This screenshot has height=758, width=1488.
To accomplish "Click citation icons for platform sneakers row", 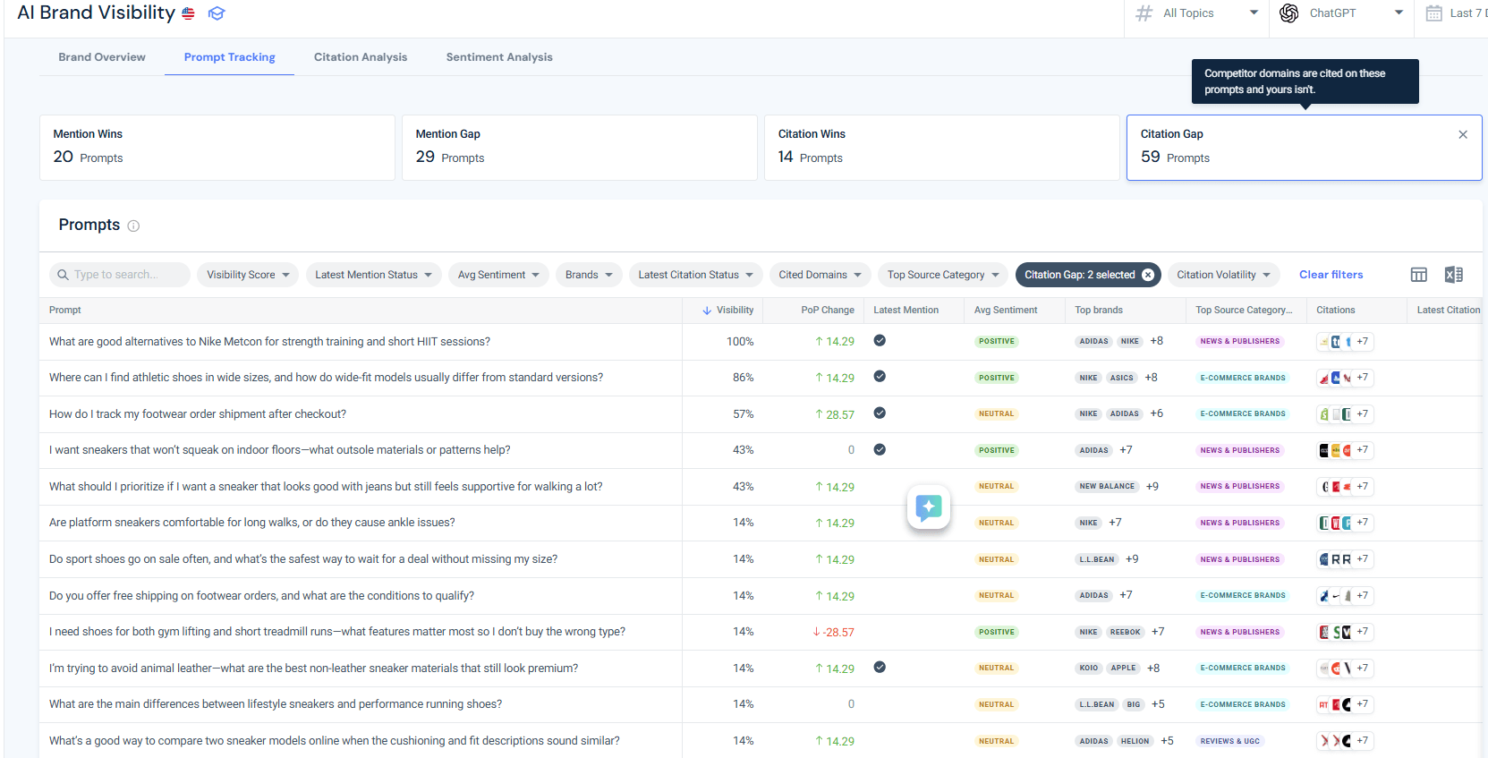I will click(x=1345, y=523).
